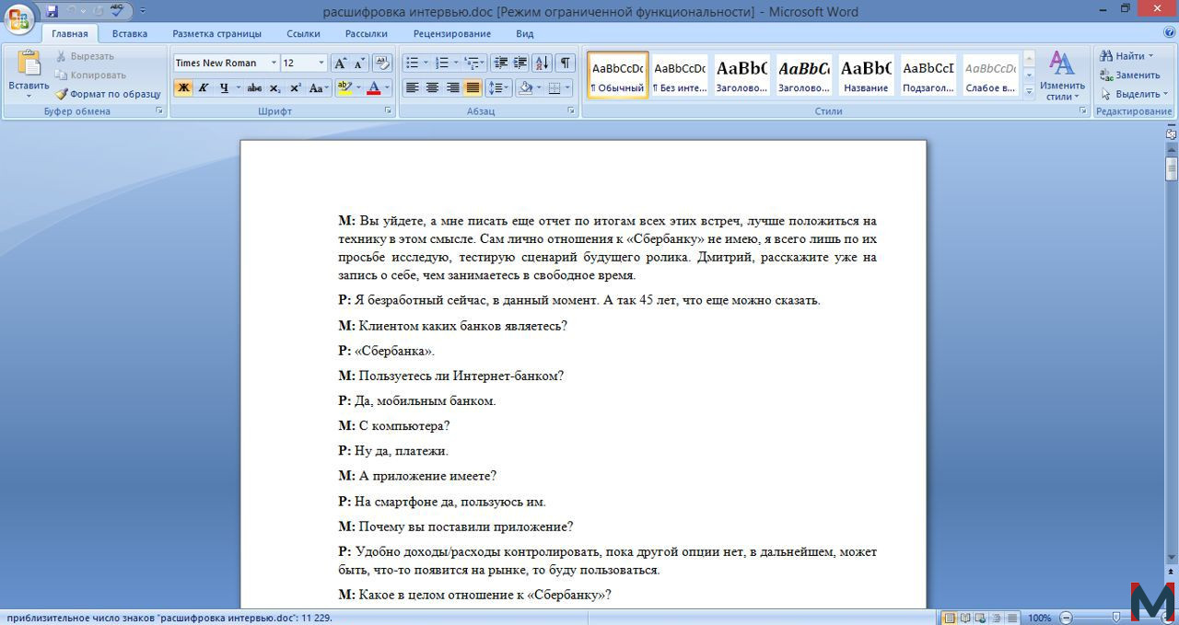Switch to the Рассылки tab
1179x625 pixels.
(x=367, y=34)
